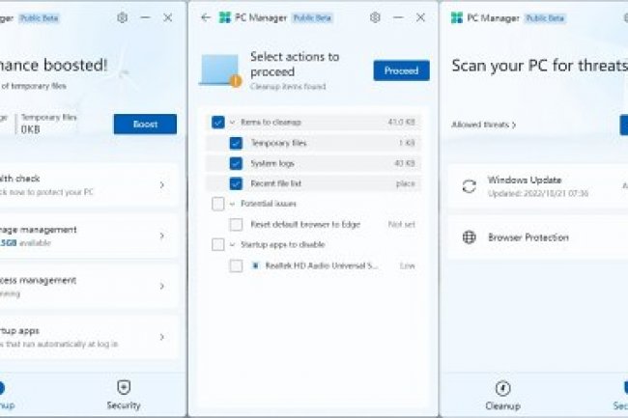
Task: Click the Windows Update refresh icon
Action: pos(469,186)
